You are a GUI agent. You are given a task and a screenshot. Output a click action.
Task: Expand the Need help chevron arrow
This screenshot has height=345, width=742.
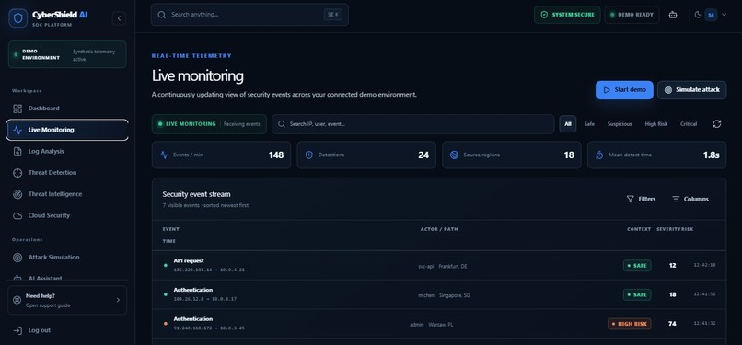pyautogui.click(x=118, y=300)
